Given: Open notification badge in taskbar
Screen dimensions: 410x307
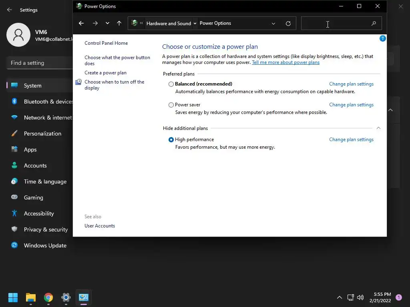Looking at the screenshot, I should (399, 297).
